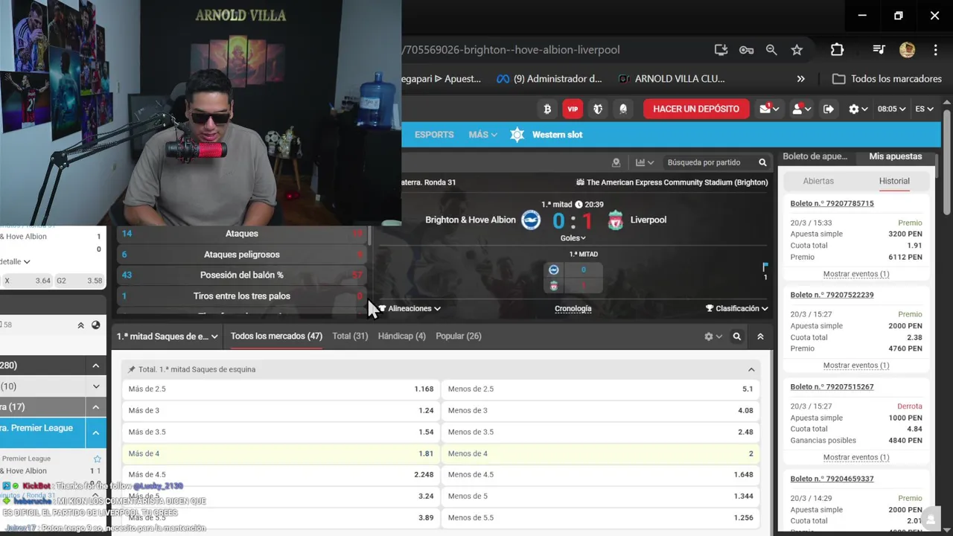Click the Western slot star icon
The image size is (953, 536).
(x=517, y=135)
